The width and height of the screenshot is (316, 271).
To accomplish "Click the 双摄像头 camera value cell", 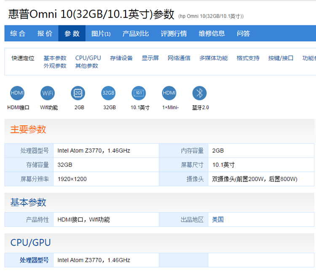I will [261, 179].
